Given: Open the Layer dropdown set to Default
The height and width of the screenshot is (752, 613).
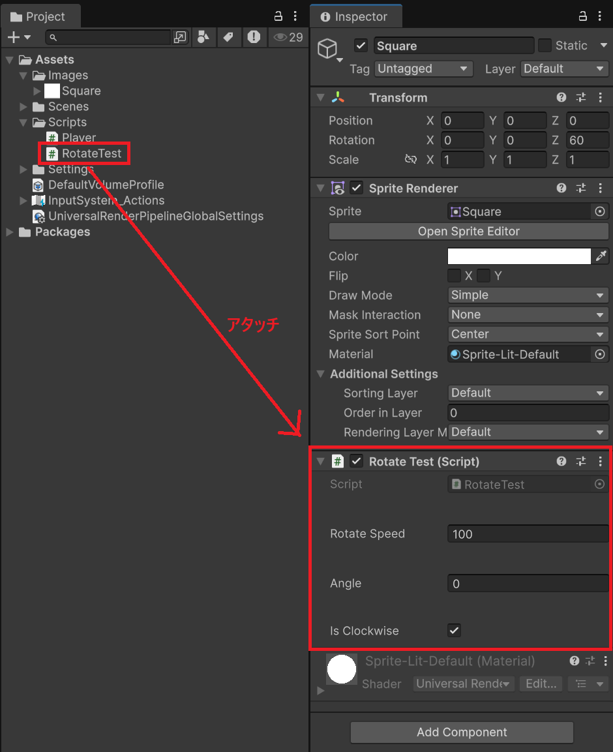Looking at the screenshot, I should pyautogui.click(x=564, y=69).
